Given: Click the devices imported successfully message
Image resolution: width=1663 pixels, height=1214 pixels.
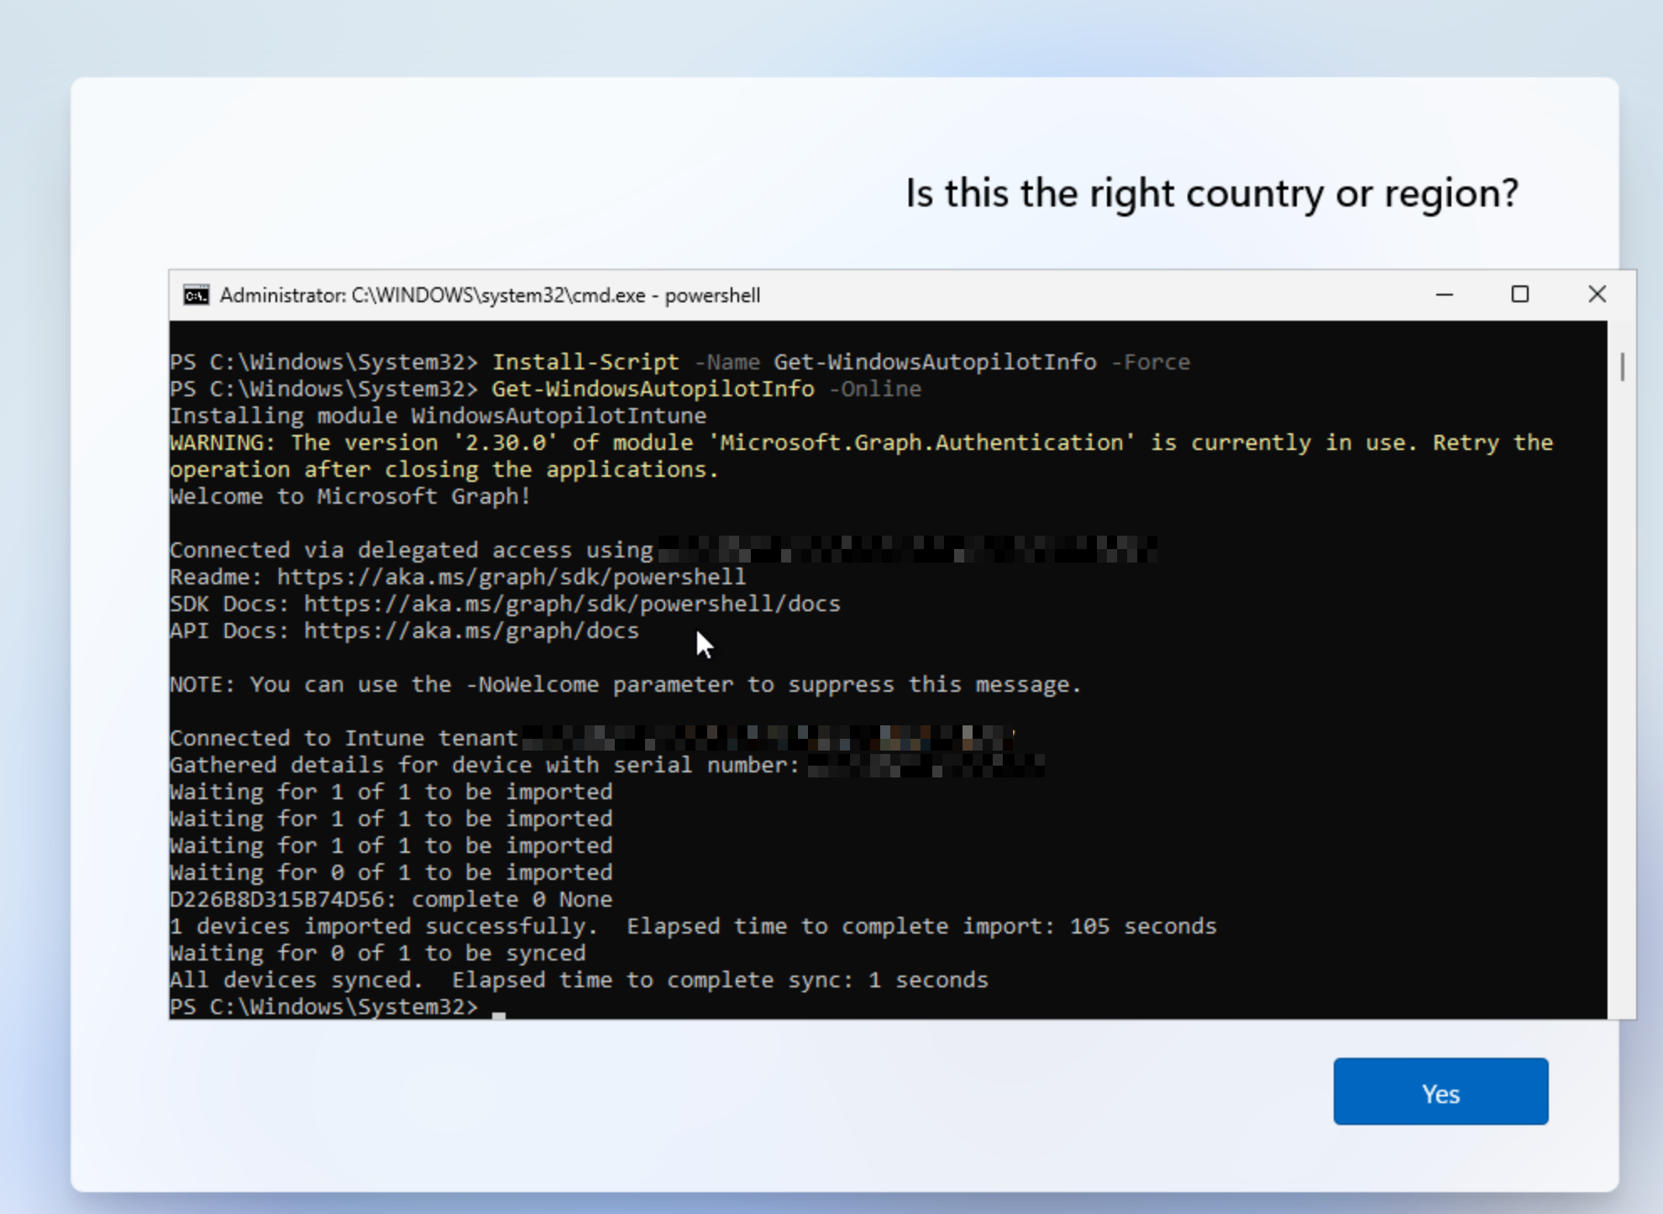Looking at the screenshot, I should [692, 925].
